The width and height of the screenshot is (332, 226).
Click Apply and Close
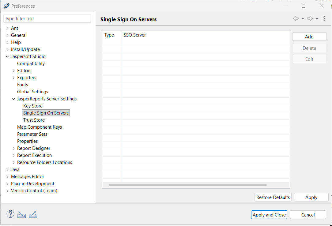click(269, 215)
